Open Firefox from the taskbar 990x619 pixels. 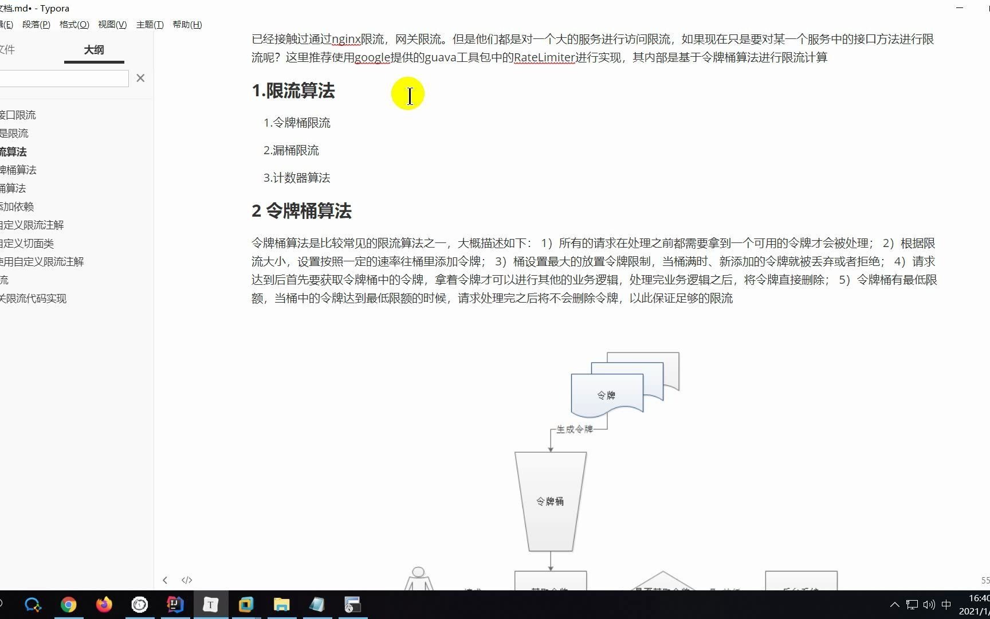(104, 605)
